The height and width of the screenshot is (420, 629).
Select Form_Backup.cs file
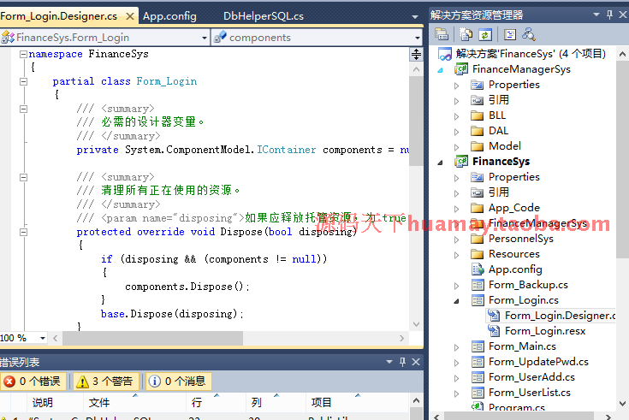click(528, 285)
